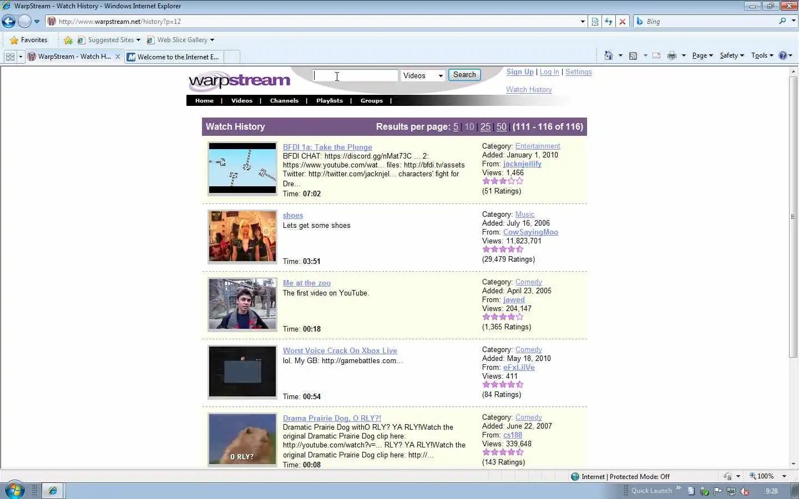Click the warpstream search text field

tap(356, 75)
